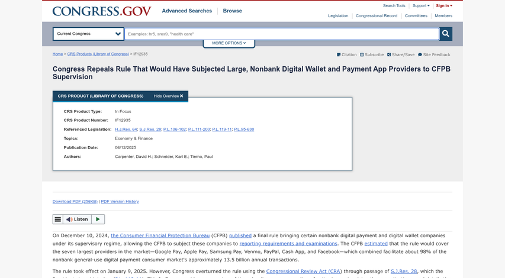Click the article title heading

[x=252, y=73]
